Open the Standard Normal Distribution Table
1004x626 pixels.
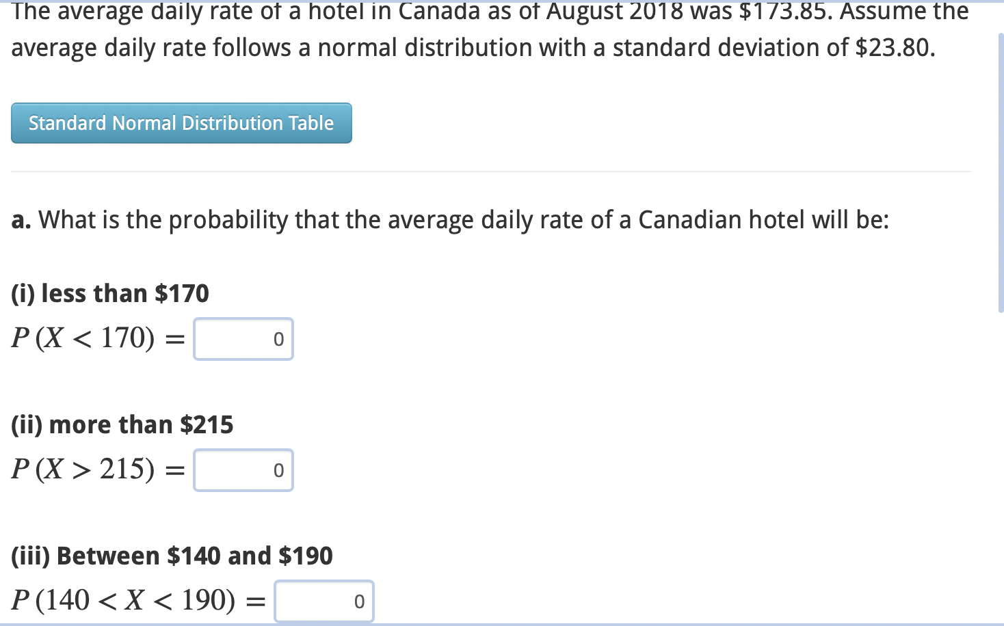point(181,123)
